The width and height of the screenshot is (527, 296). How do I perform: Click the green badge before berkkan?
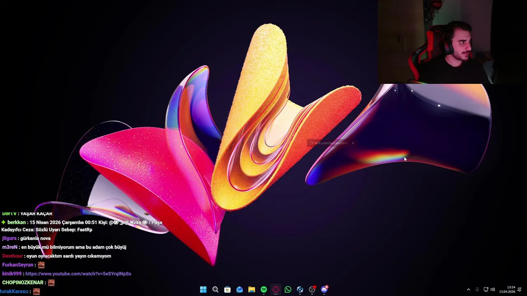(x=4, y=222)
